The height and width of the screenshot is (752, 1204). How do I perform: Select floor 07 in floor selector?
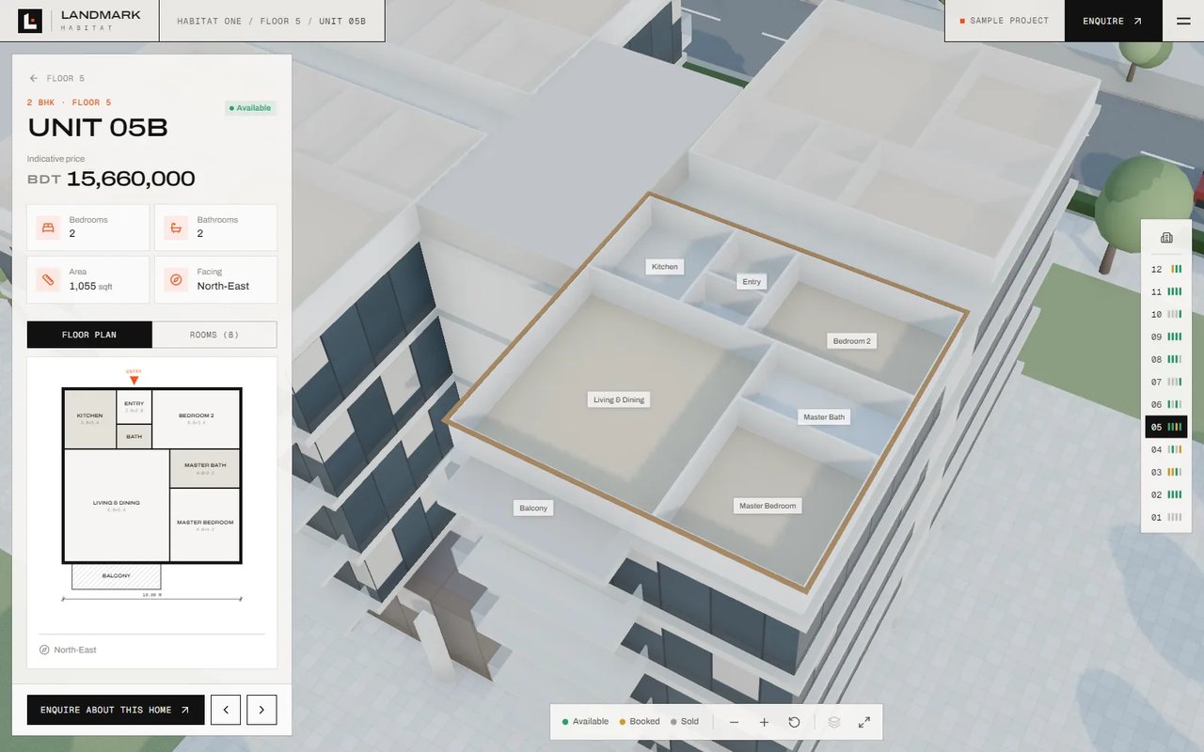pos(1166,382)
